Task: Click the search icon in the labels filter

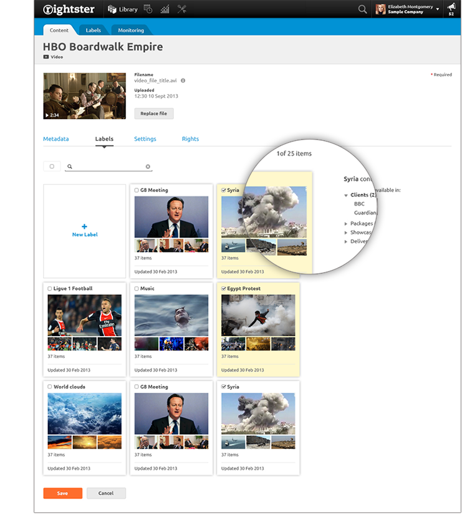Action: (70, 166)
